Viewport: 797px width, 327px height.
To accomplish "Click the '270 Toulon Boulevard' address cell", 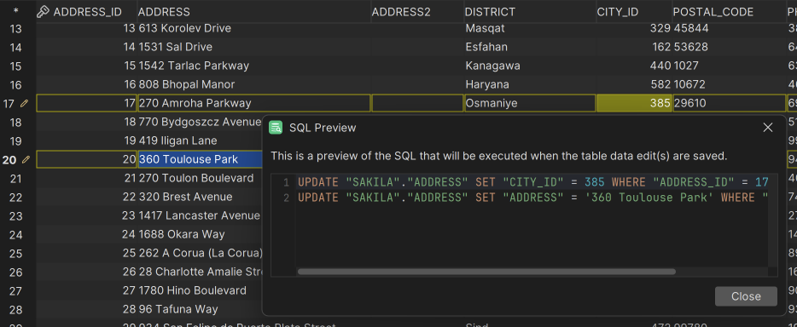I will pos(201,179).
